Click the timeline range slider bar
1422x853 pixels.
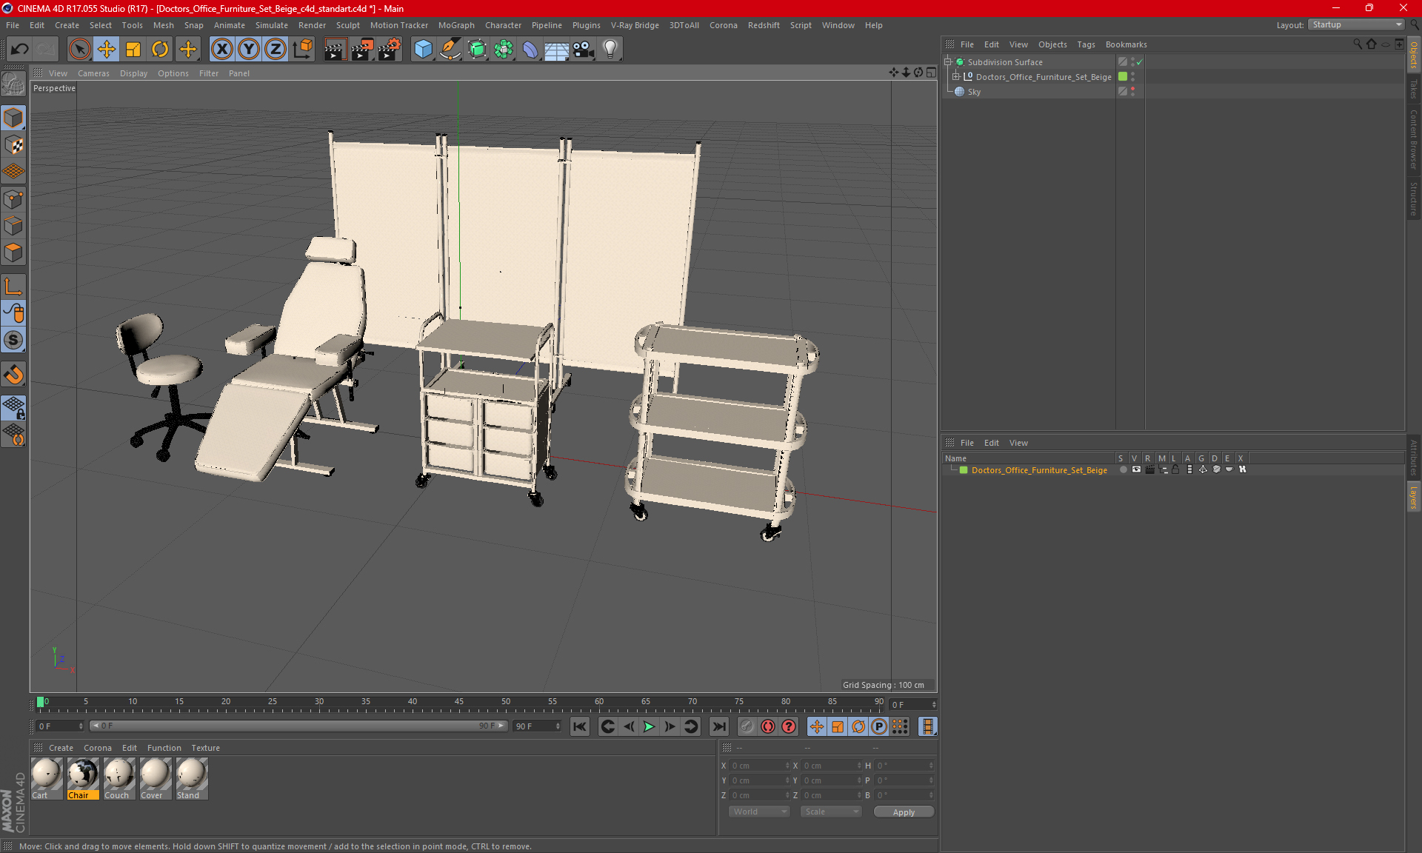pyautogui.click(x=298, y=726)
